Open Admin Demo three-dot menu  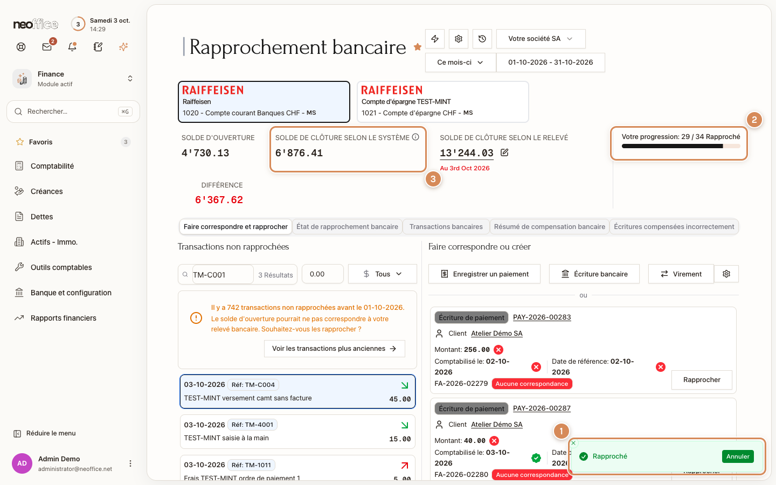coord(130,463)
